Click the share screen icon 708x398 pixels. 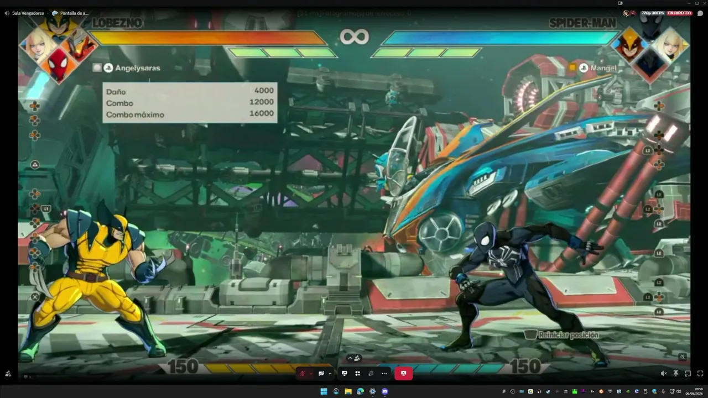click(x=344, y=374)
